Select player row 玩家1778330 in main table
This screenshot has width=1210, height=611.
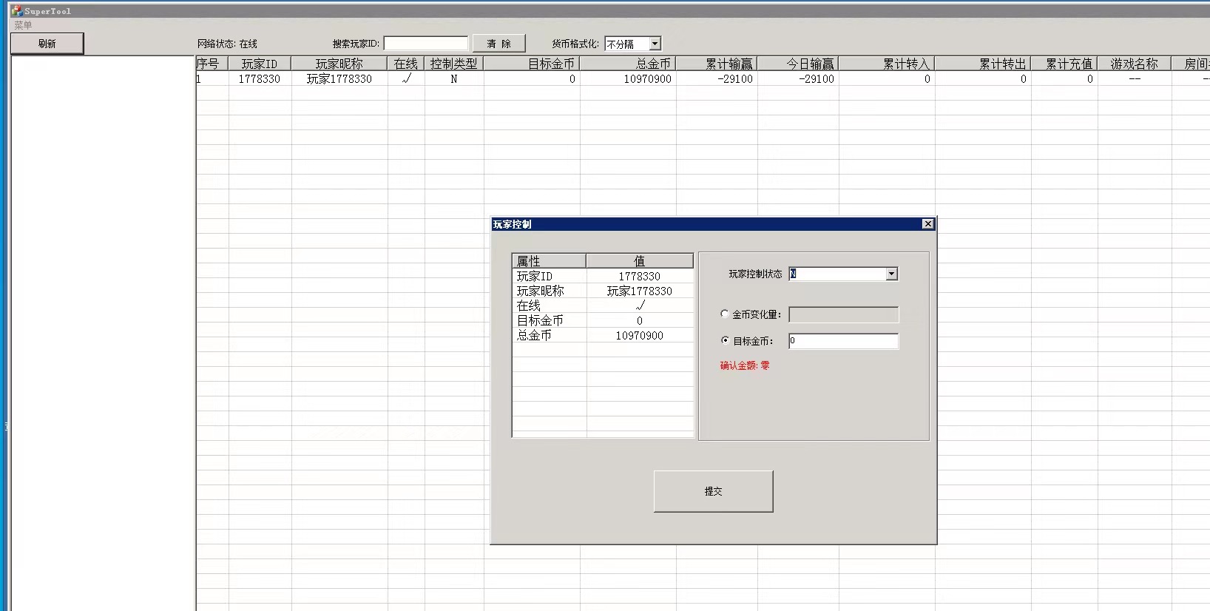(x=339, y=79)
